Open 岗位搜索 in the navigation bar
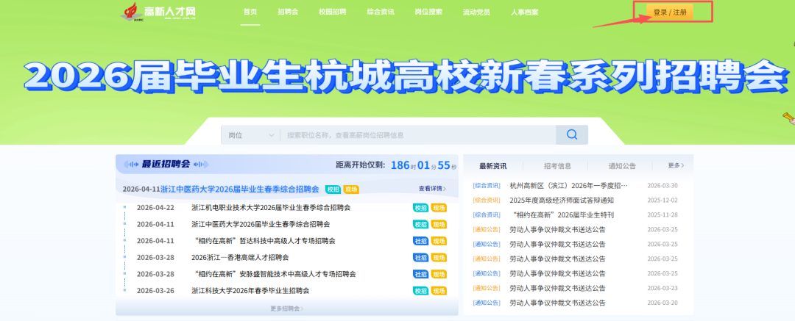Viewport: 795px width, 321px height. click(x=428, y=12)
